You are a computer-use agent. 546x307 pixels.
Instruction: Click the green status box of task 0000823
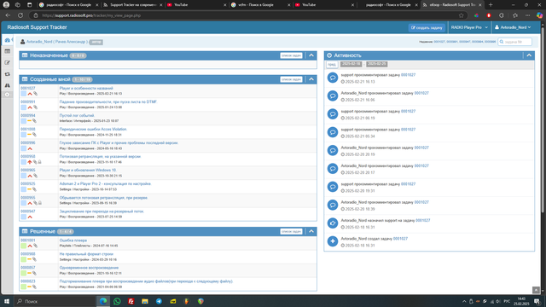tap(23, 287)
